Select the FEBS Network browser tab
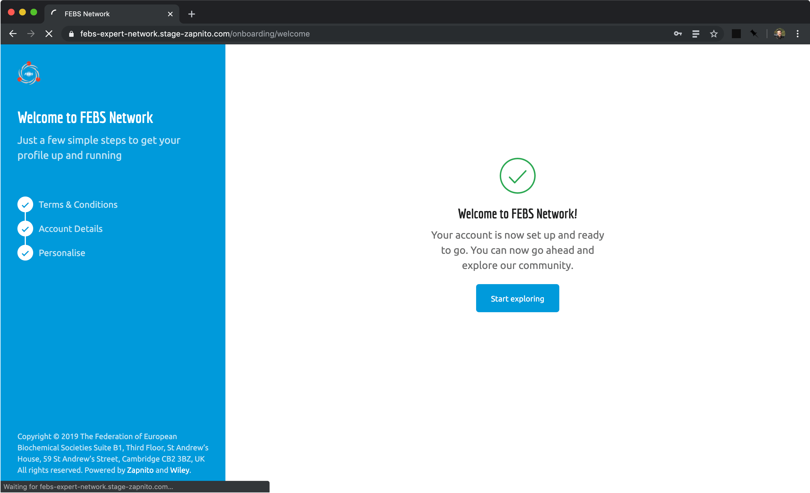The image size is (810, 493). tap(99, 14)
